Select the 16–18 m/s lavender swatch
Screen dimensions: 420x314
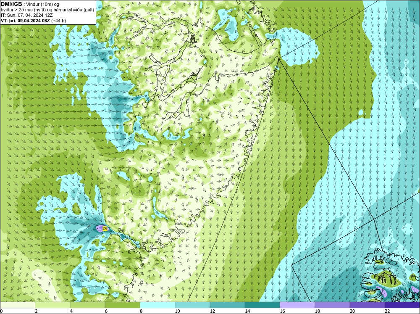coord(297,305)
